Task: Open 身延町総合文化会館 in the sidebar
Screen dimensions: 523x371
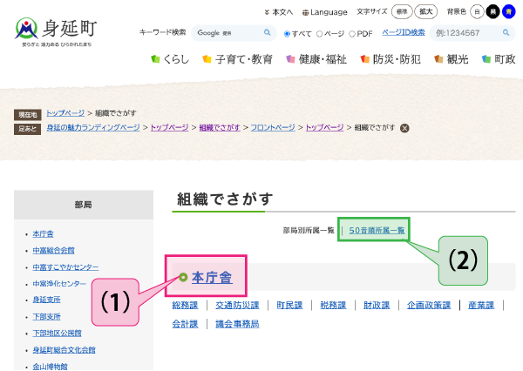Action: click(x=64, y=350)
